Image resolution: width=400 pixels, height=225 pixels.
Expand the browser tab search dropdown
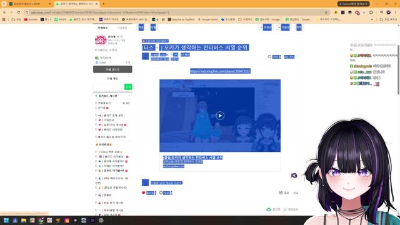tap(4, 4)
